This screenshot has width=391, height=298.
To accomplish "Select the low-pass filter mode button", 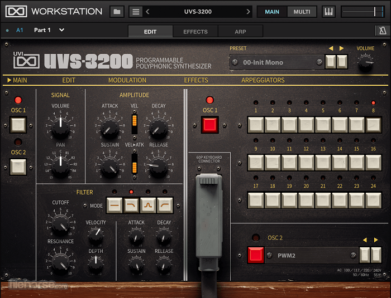I will click(x=131, y=206).
